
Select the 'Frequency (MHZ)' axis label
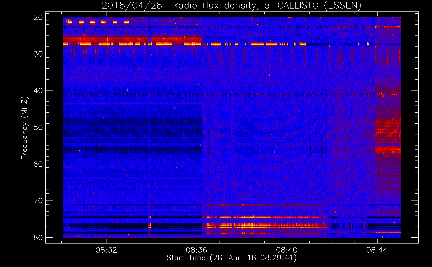pos(24,128)
